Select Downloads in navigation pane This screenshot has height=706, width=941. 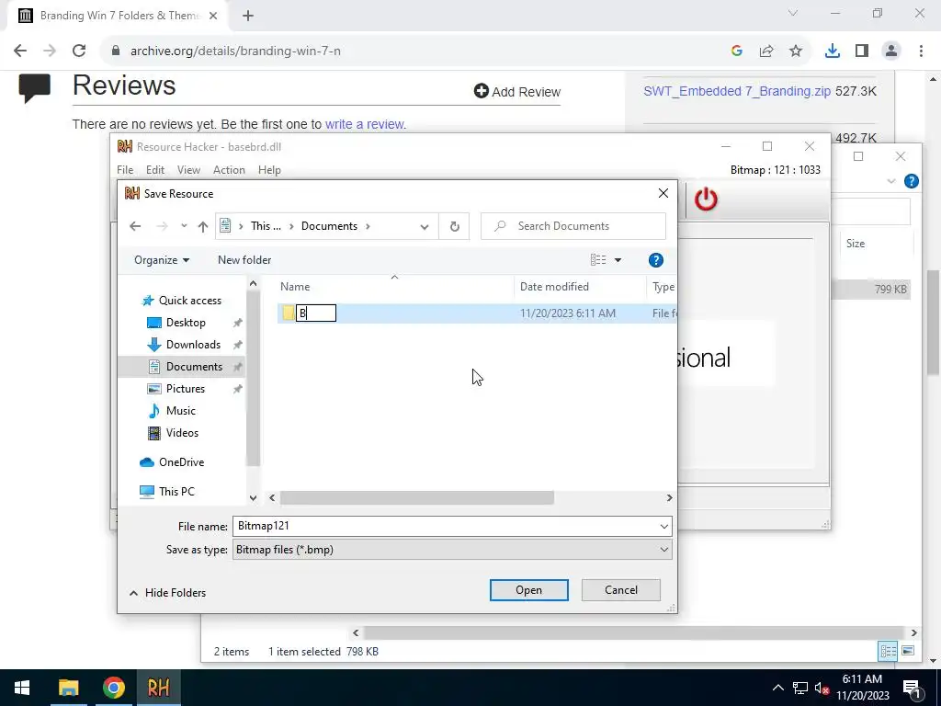[x=193, y=345]
